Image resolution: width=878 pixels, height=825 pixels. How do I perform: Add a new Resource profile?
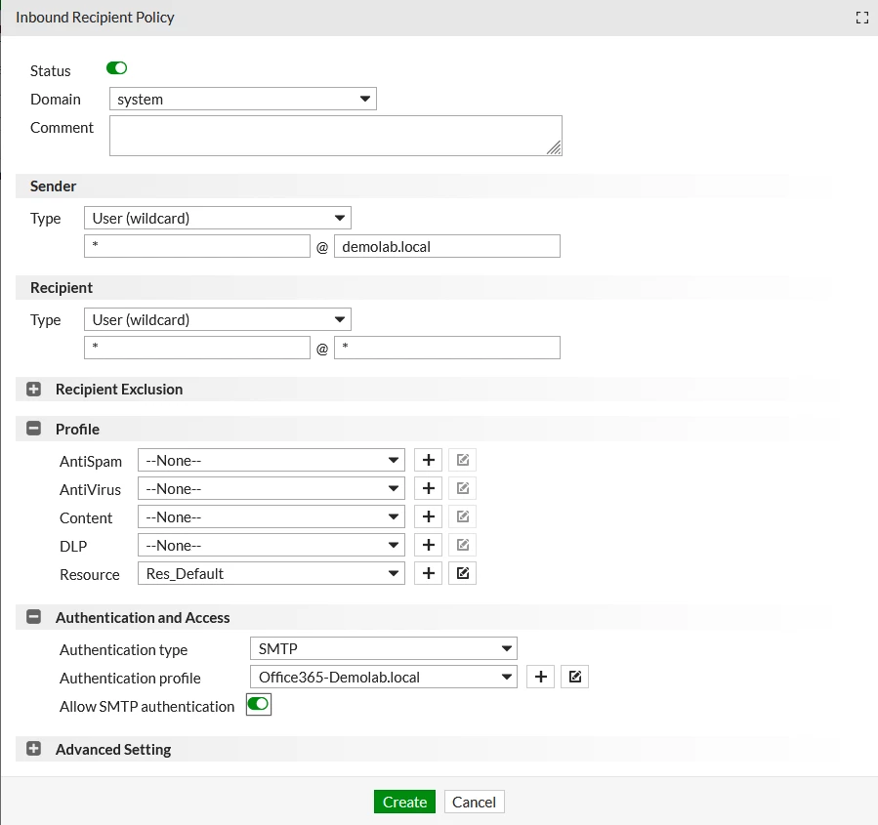point(429,573)
